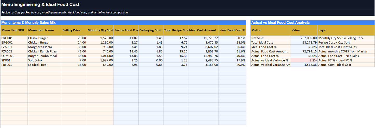Click the recipe food cost cell 13.83

click(126, 56)
